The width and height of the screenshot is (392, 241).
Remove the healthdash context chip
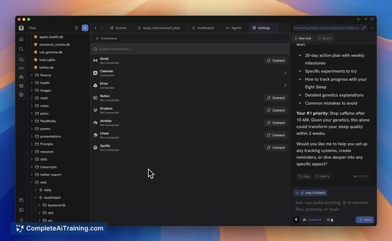[297, 193]
